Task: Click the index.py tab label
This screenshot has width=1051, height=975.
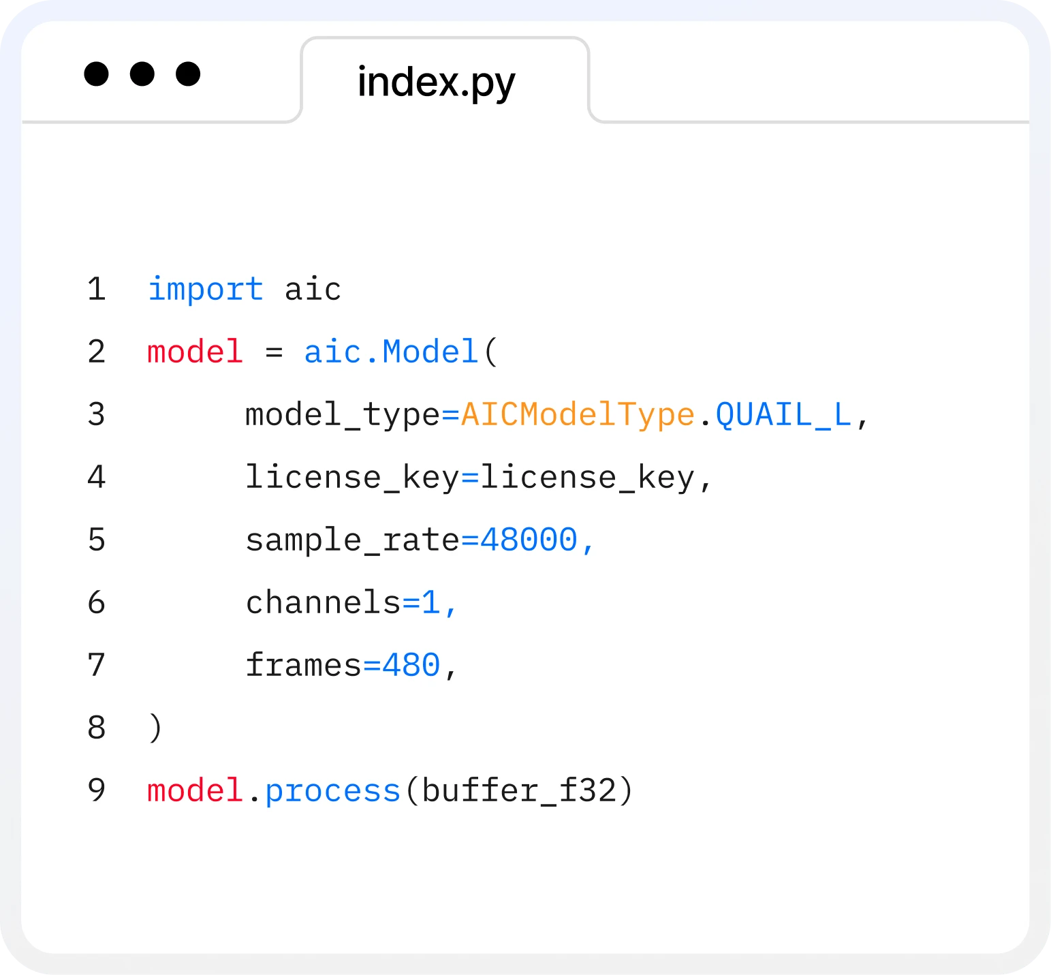Action: [x=436, y=81]
